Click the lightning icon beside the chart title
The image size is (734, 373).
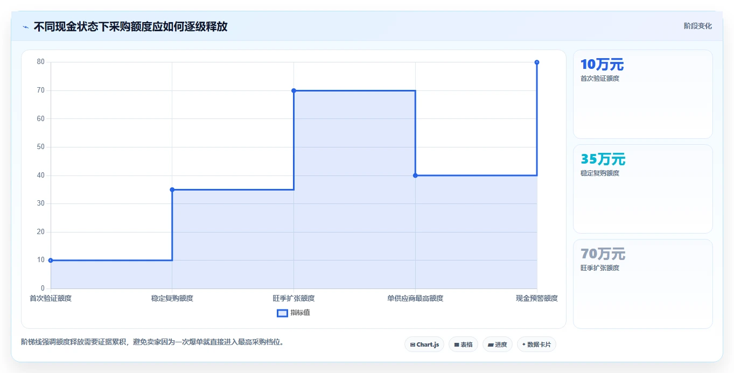coord(25,27)
